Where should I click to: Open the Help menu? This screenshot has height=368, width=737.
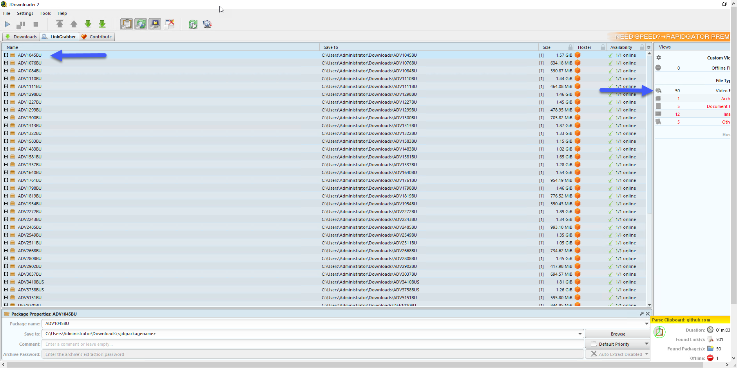(62, 13)
